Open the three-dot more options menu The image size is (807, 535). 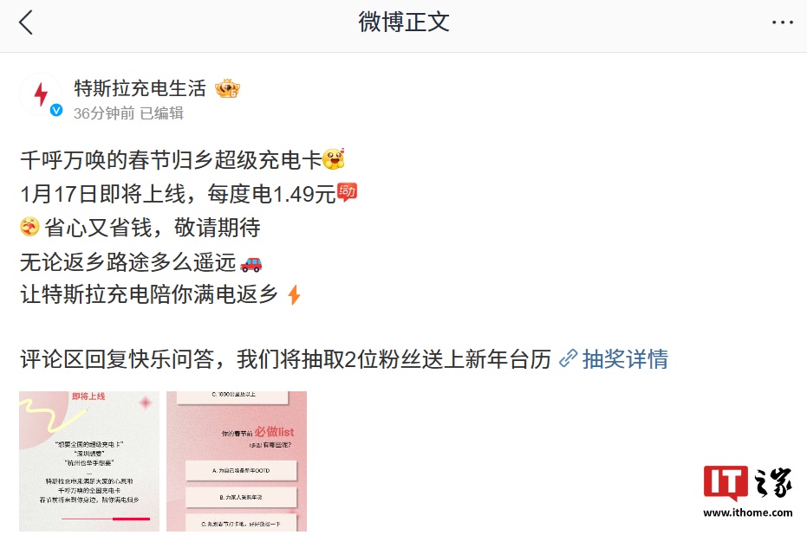click(782, 23)
